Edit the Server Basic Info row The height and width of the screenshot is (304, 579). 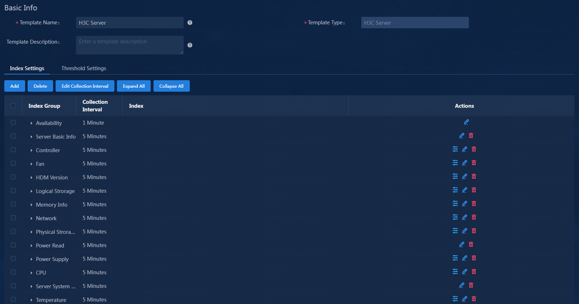462,136
